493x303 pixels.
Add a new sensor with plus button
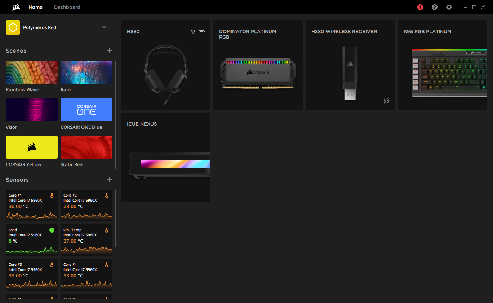pyautogui.click(x=110, y=180)
